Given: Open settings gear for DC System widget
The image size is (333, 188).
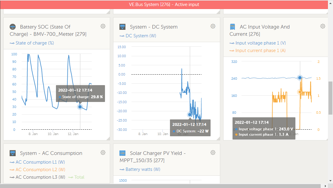Looking at the screenshot, I should [213, 26].
